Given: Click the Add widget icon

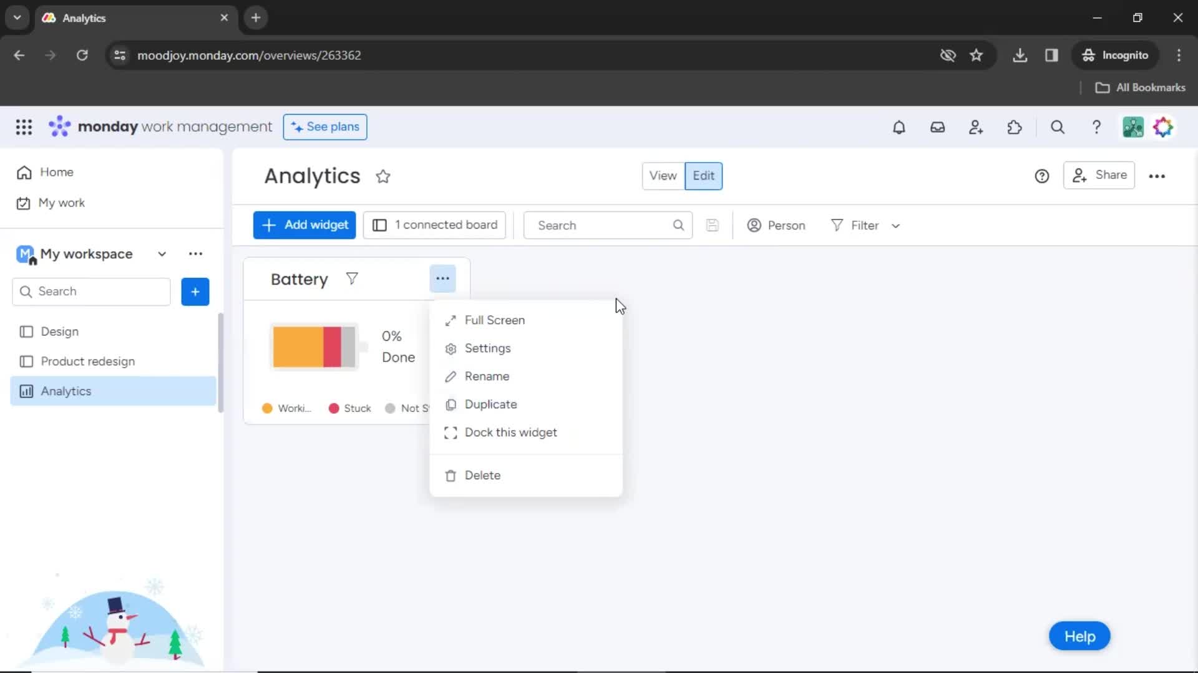Looking at the screenshot, I should pyautogui.click(x=268, y=225).
